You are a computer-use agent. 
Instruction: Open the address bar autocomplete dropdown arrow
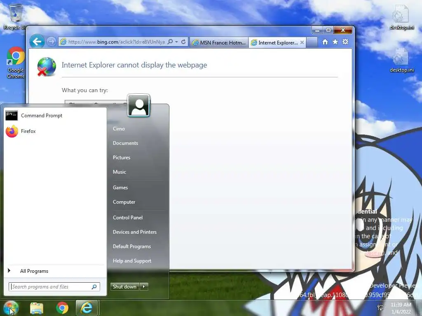(176, 42)
